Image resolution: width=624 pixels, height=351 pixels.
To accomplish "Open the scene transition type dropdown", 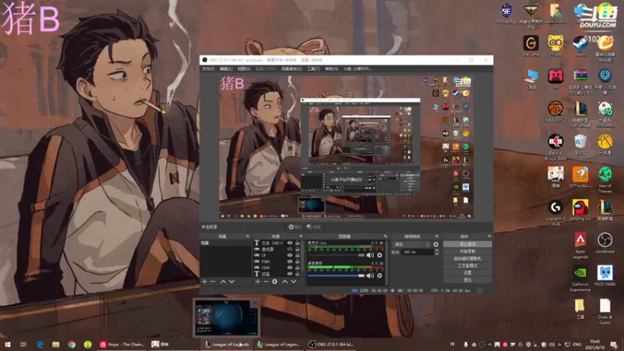I will 412,244.
